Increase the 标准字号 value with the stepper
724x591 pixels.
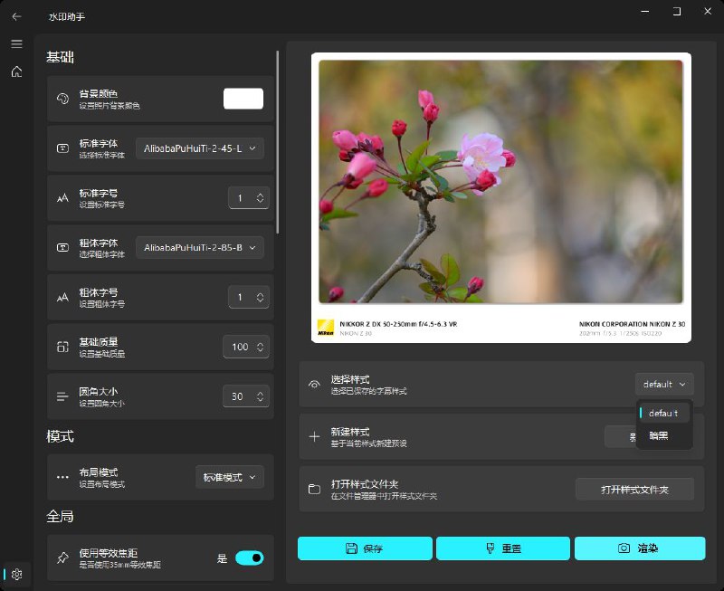(260, 193)
